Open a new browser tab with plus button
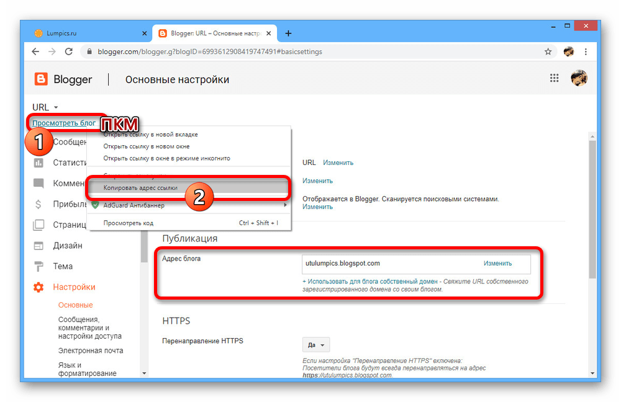The image size is (621, 402). [288, 33]
